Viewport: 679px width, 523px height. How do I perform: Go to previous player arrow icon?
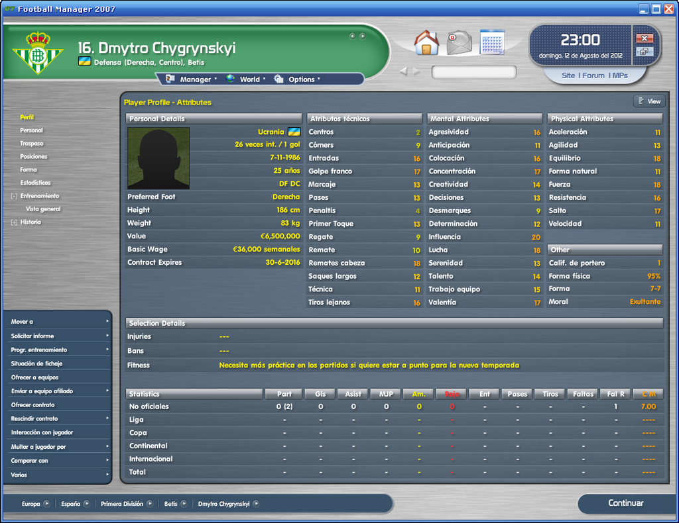click(353, 36)
